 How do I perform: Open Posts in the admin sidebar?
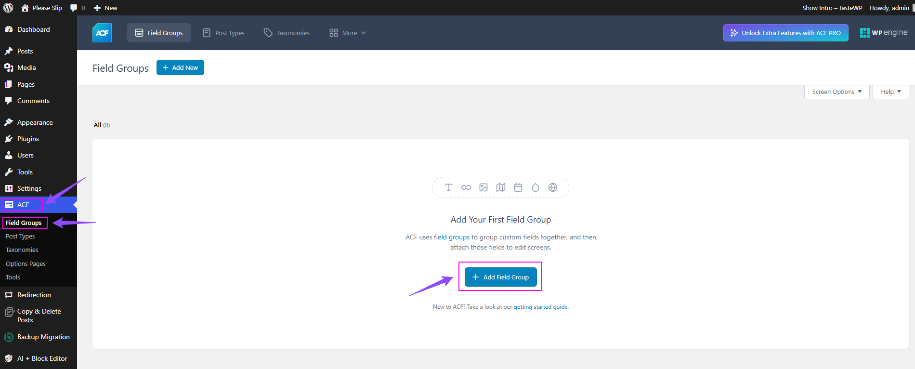pos(39,51)
